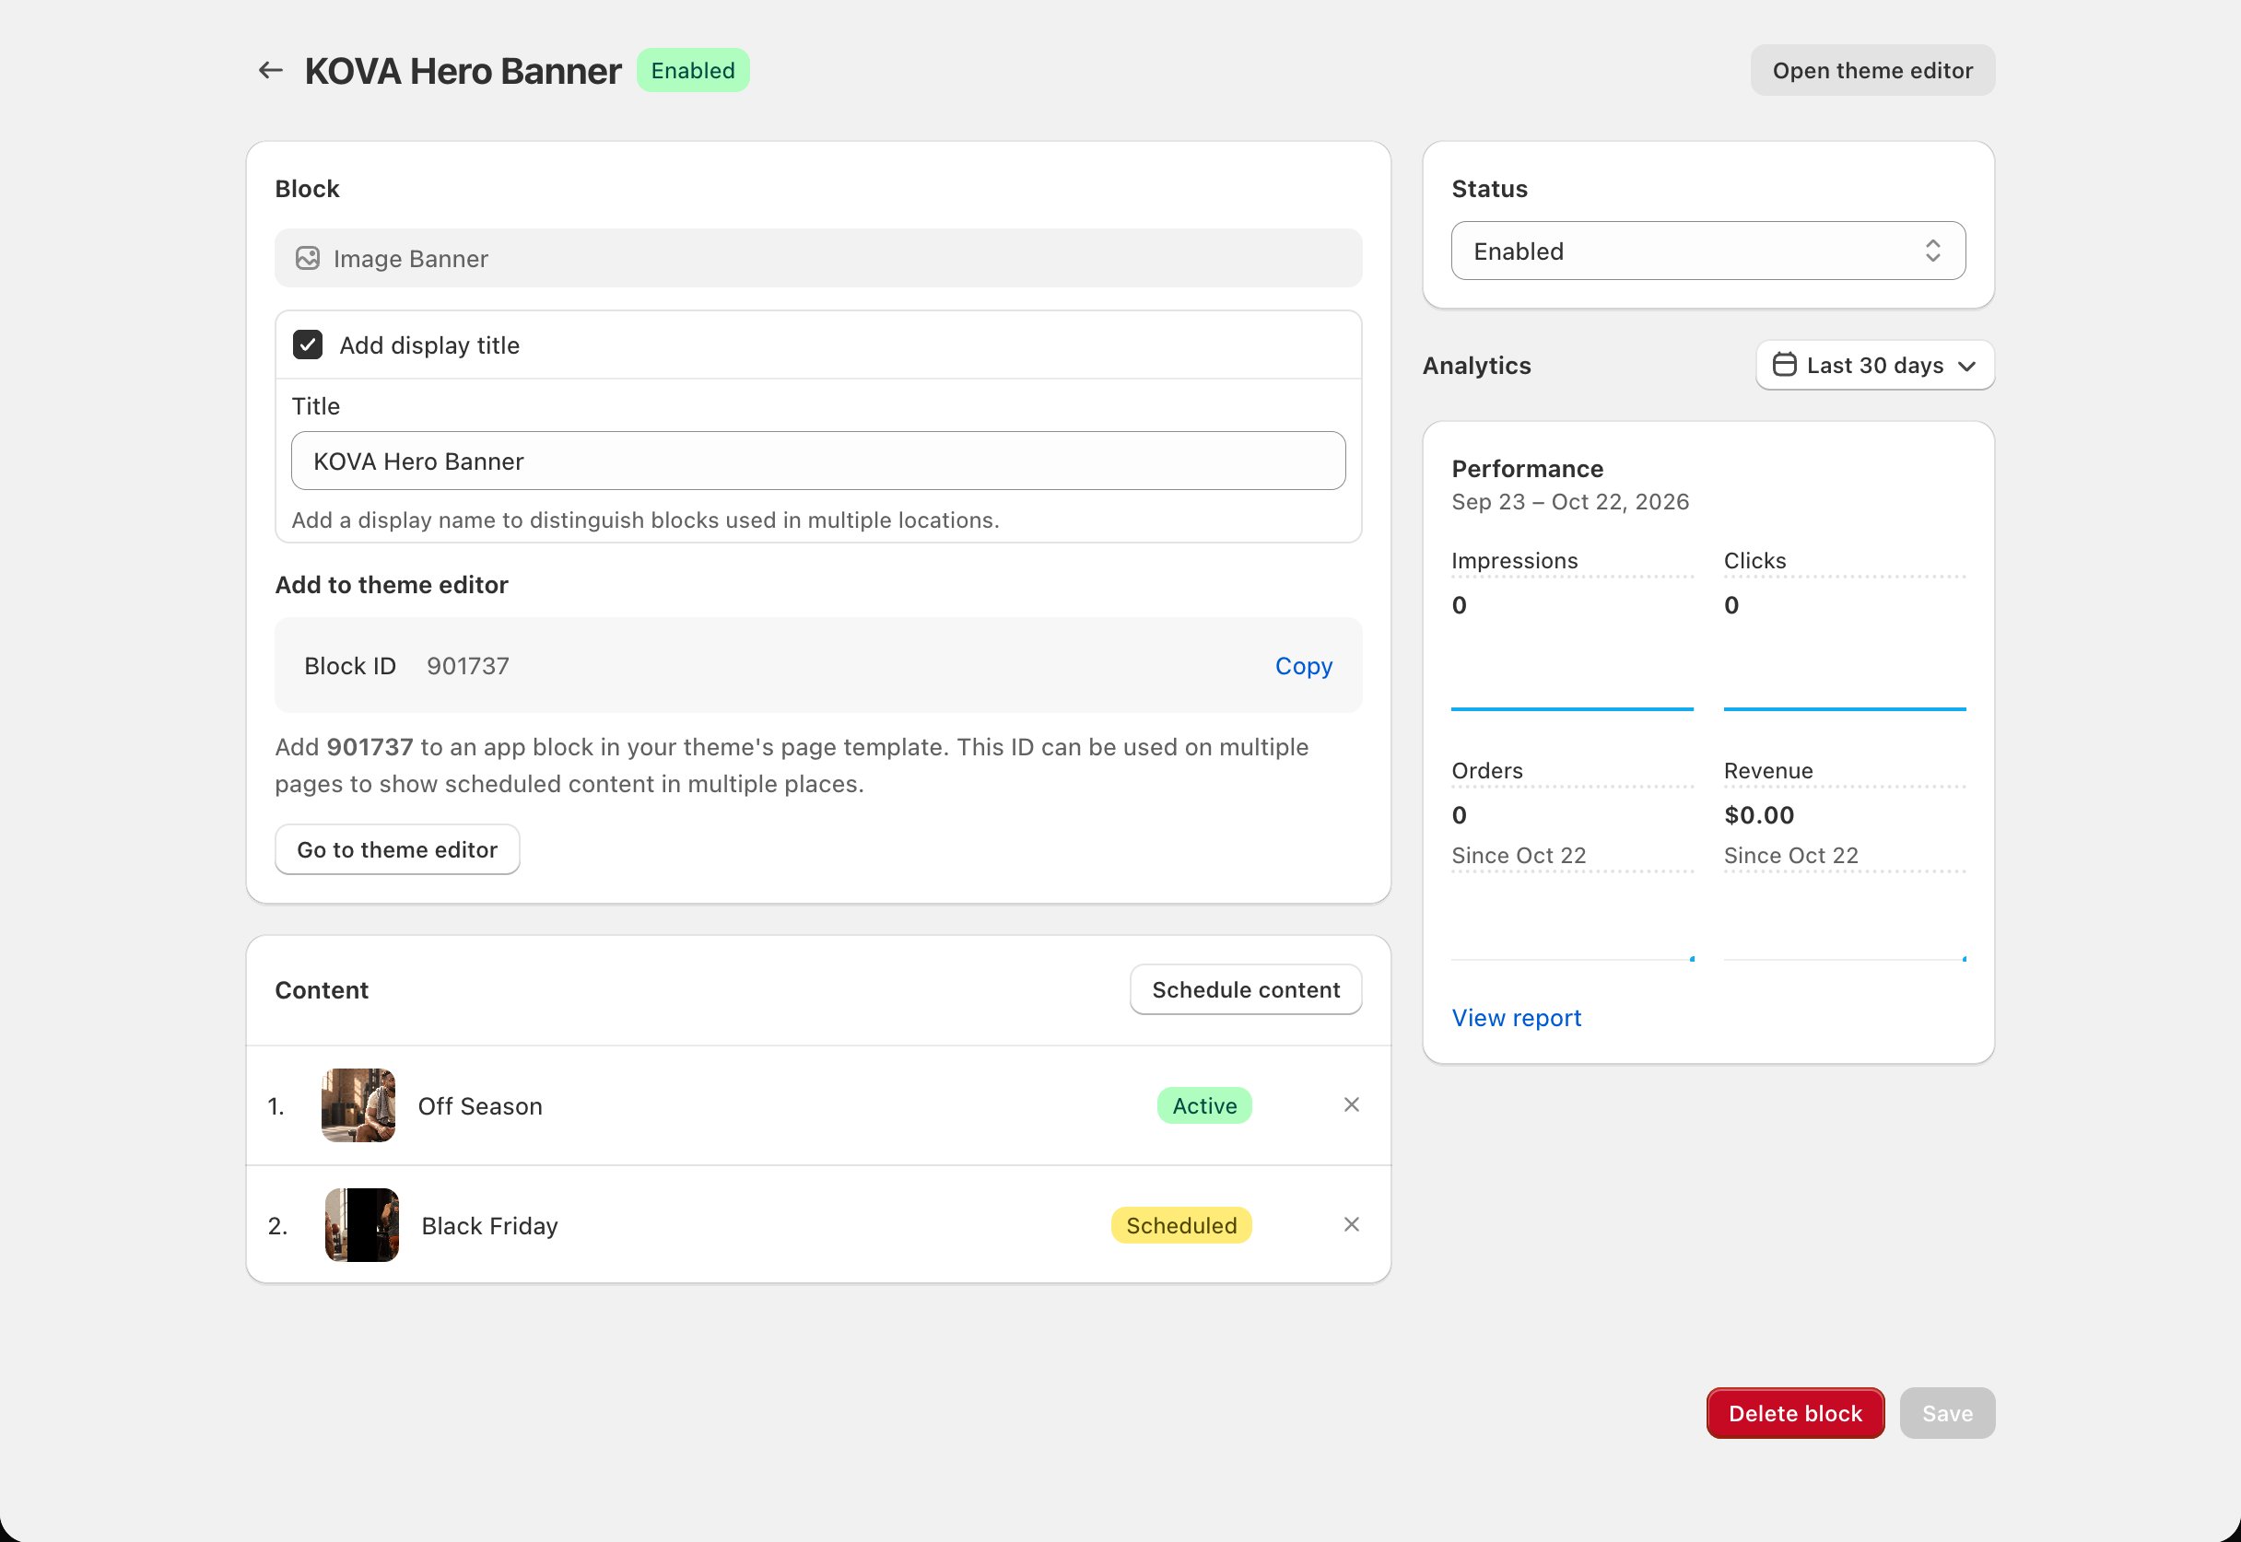Click Go to theme editor button

(x=397, y=849)
